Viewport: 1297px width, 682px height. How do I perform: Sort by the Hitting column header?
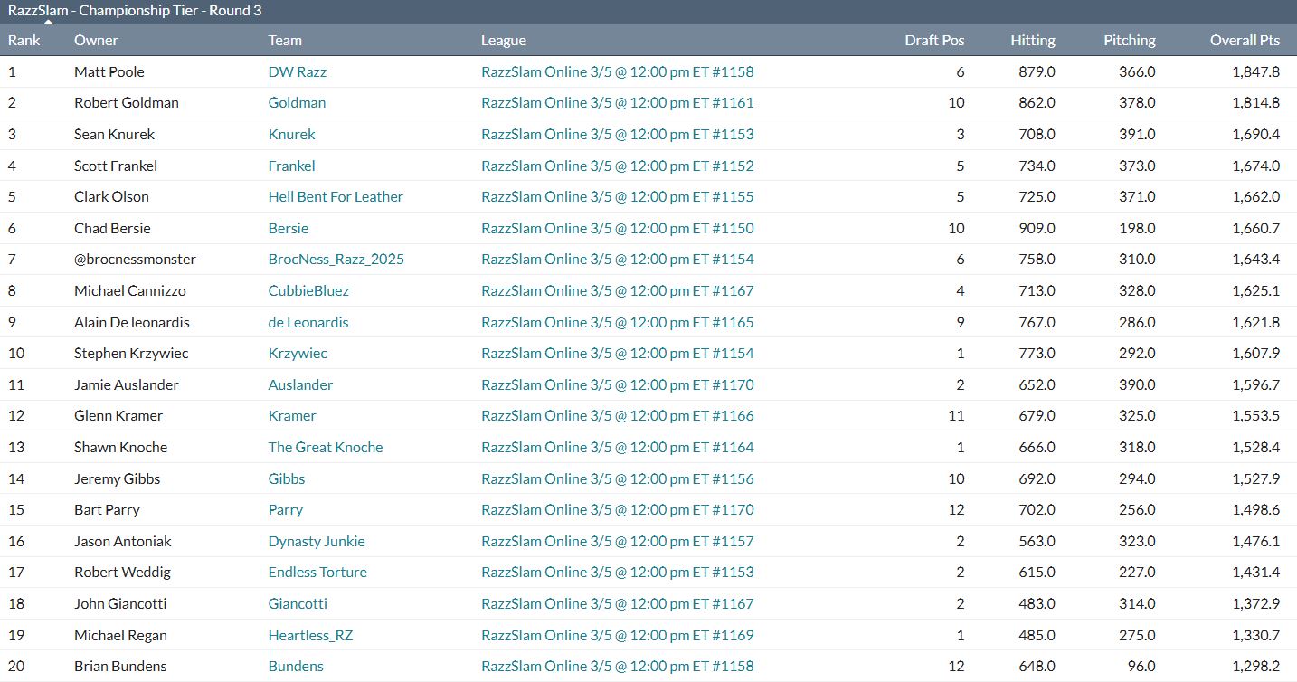pyautogui.click(x=1033, y=40)
